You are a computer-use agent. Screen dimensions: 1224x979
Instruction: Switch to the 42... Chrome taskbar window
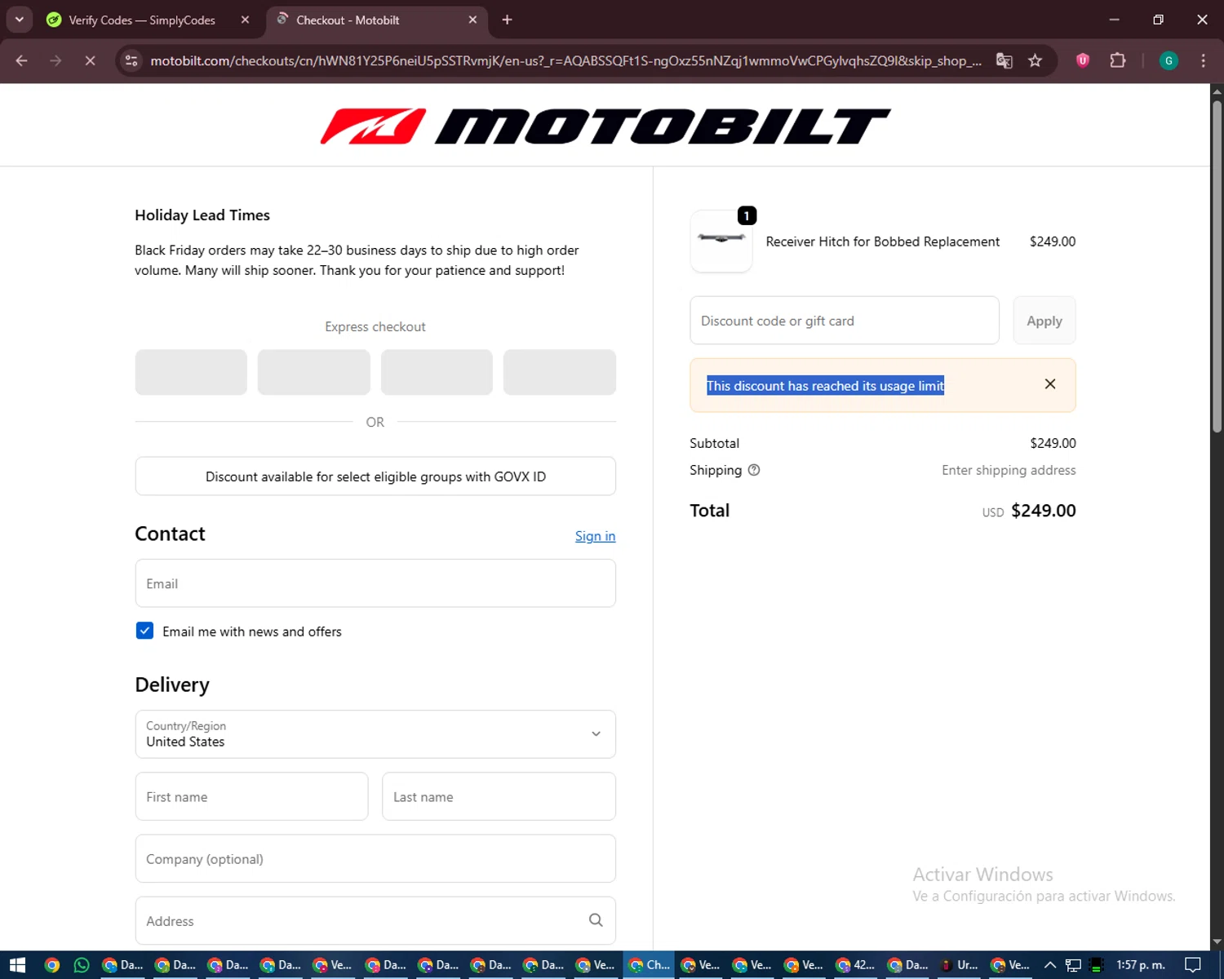coord(856,965)
